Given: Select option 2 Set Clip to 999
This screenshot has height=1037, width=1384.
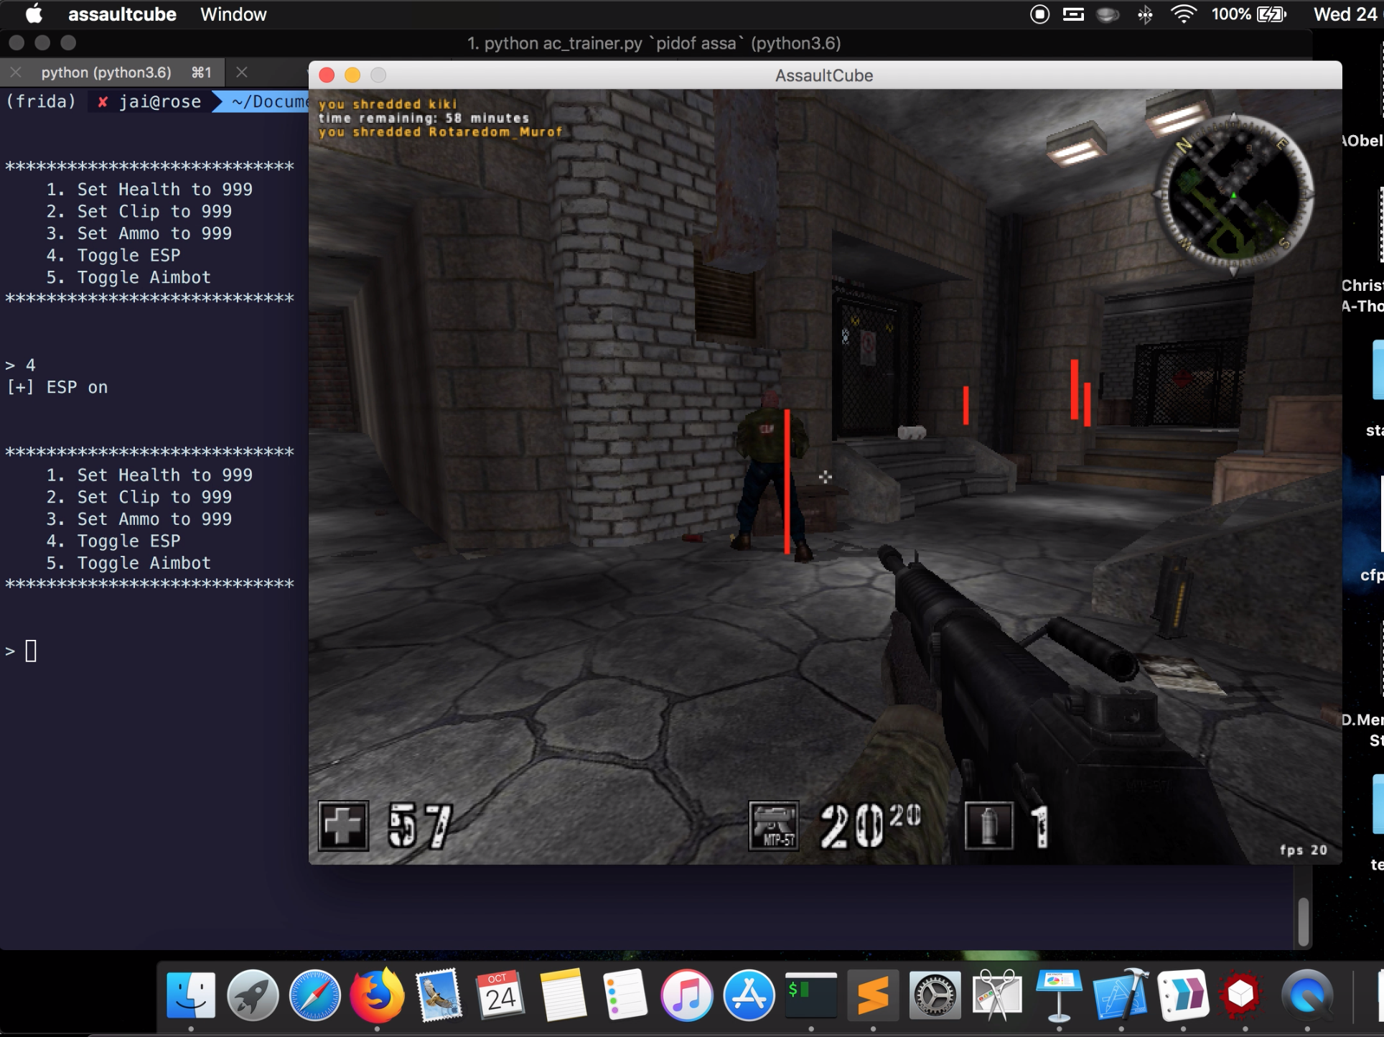Looking at the screenshot, I should (152, 497).
